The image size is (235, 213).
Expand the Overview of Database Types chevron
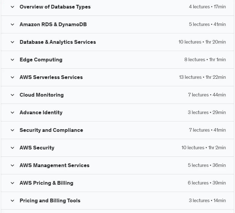point(13,7)
